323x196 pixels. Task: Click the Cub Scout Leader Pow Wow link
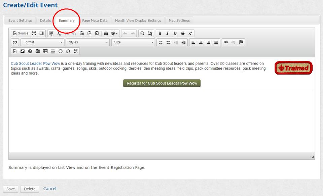pyautogui.click(x=35, y=64)
